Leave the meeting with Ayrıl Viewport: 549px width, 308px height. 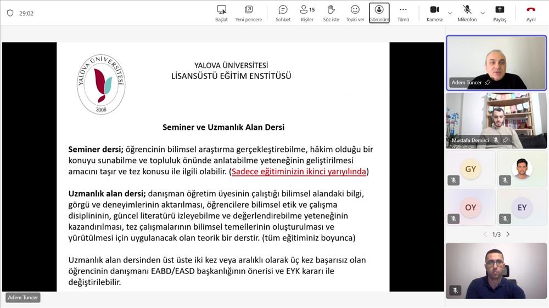click(x=531, y=13)
